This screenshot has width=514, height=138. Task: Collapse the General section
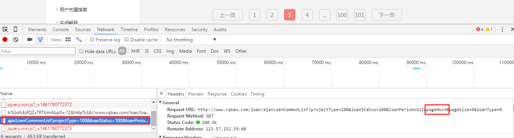coord(161,102)
